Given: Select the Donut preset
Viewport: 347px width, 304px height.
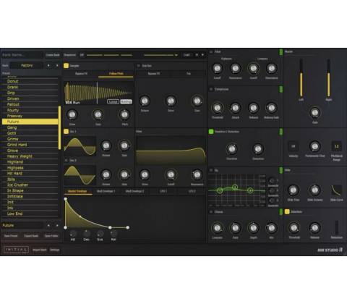Looking at the screenshot, I should tap(30, 81).
